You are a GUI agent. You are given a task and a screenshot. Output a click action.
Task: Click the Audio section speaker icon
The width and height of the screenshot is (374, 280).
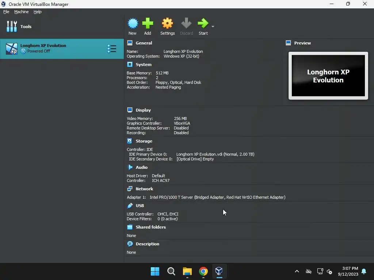click(130, 167)
